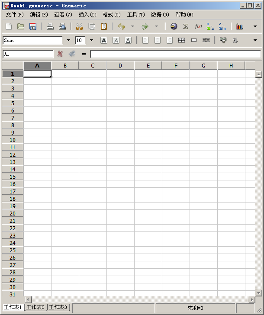The width and height of the screenshot is (264, 315).
Task: Click the horizontal scrollbar right arrow
Action: coord(252,300)
